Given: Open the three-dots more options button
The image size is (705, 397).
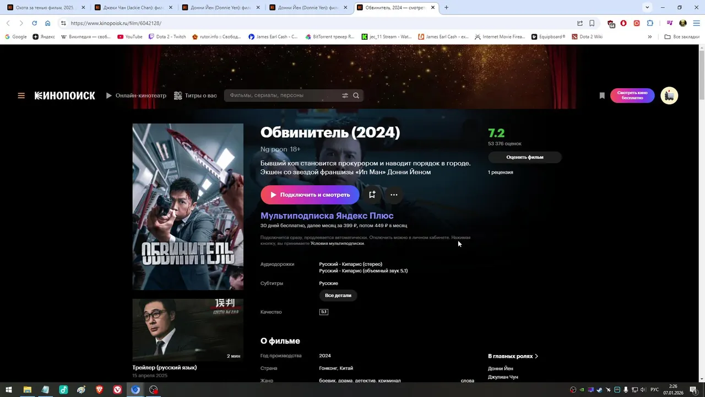Looking at the screenshot, I should coord(394,195).
